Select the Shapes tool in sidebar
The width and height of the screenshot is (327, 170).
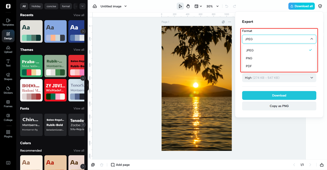8,76
